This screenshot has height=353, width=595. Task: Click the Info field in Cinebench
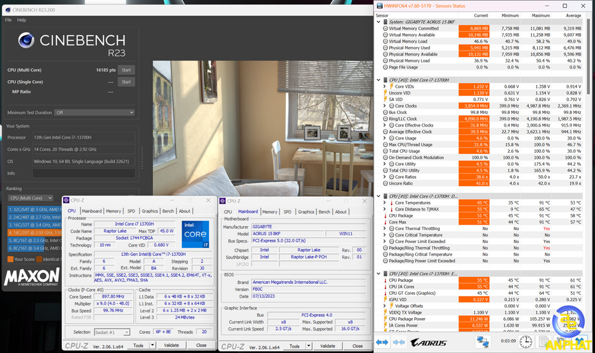click(x=84, y=174)
